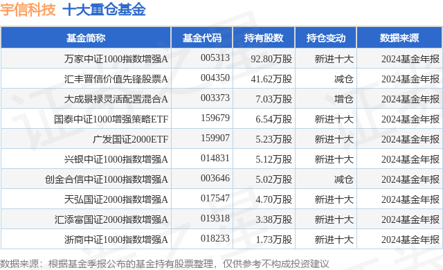Click fund code 018233
The width and height of the screenshot is (443, 270).
(x=215, y=238)
